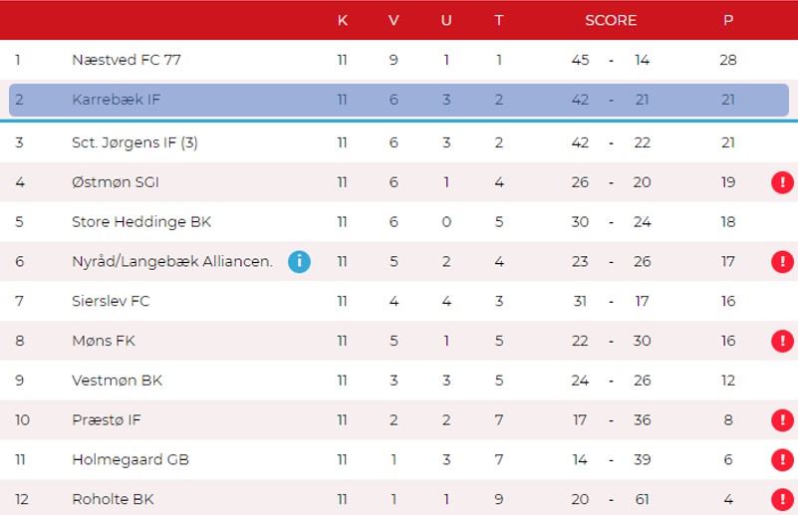This screenshot has width=798, height=515.
Task: Click the SCORE column header
Action: coord(611,20)
